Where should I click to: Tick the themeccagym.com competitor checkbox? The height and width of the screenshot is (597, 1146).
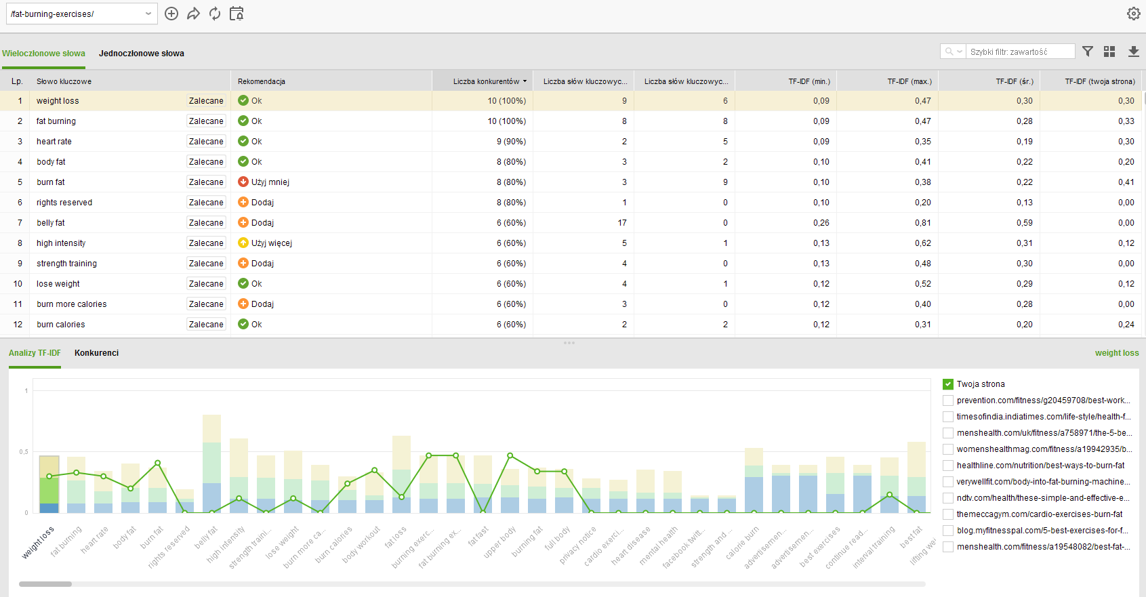pyautogui.click(x=948, y=514)
